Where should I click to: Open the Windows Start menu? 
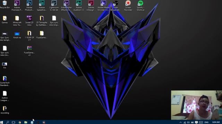[x=1, y=122]
